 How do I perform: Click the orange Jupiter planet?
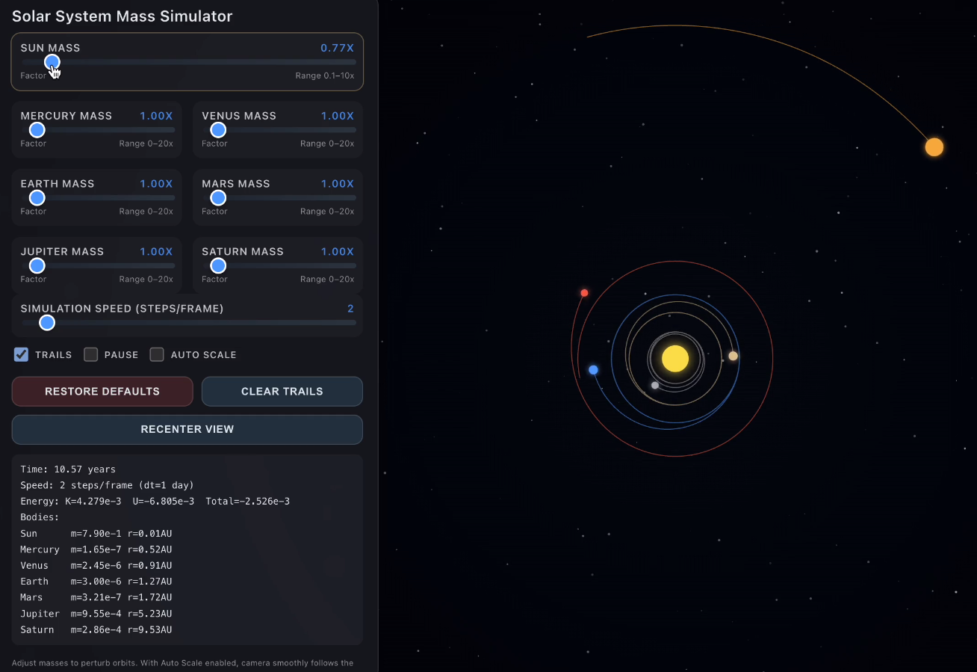click(934, 147)
